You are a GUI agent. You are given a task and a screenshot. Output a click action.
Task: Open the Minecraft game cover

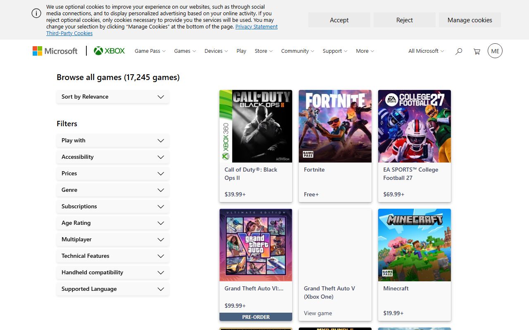pos(415,245)
